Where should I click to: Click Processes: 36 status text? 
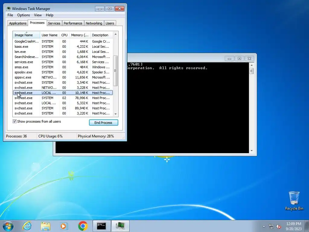(16, 136)
